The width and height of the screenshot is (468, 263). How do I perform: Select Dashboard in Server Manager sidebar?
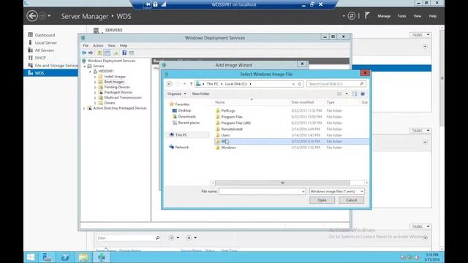coord(45,35)
